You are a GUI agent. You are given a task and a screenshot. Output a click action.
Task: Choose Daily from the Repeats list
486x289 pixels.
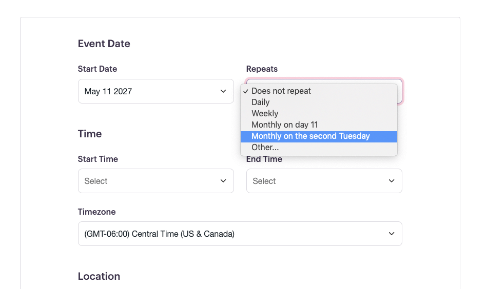261,102
